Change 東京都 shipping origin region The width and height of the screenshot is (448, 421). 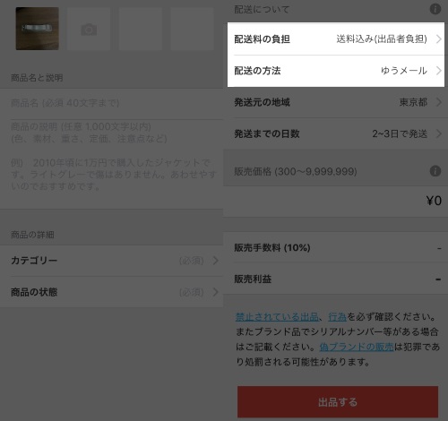coord(413,102)
